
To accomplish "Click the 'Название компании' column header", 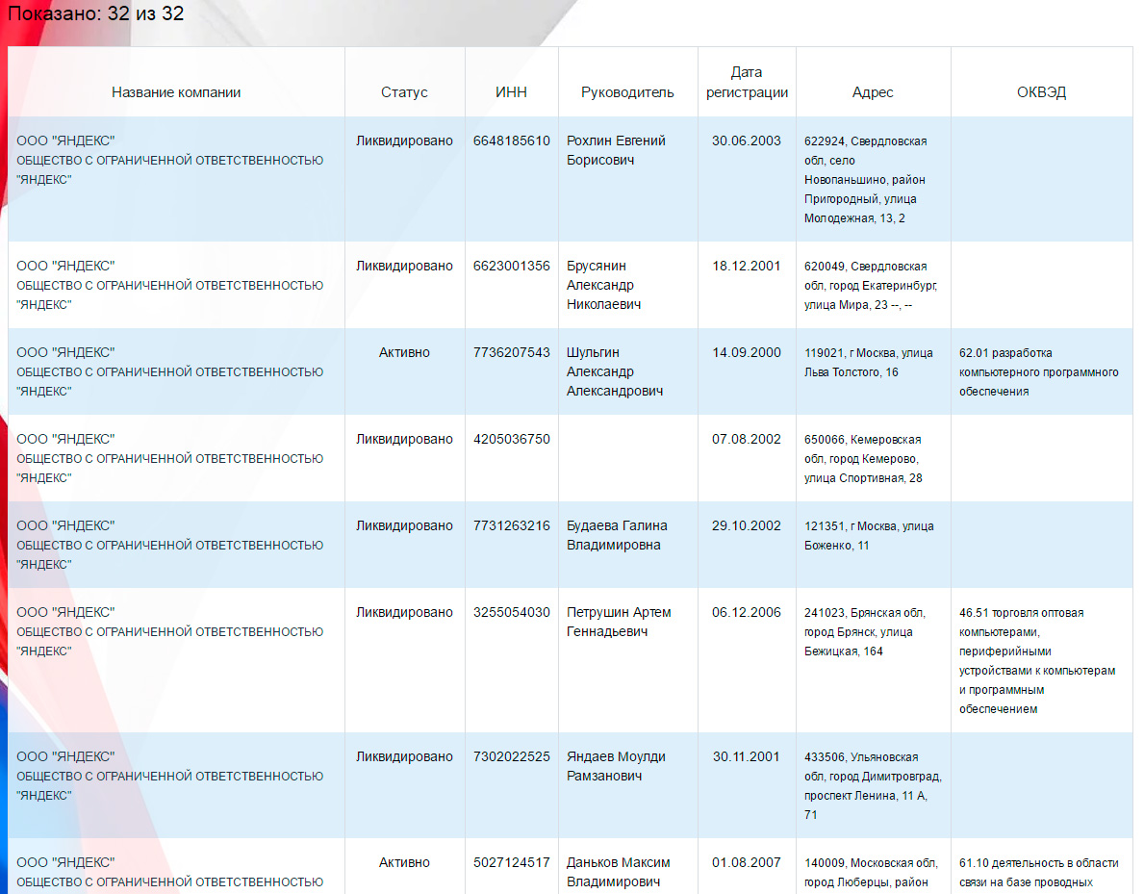I will [176, 92].
